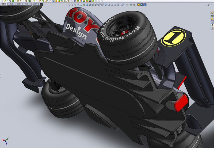This screenshot has width=214, height=148.
Task: Click the Hide/Show Items glasses icon
Action: pyautogui.click(x=127, y=5)
